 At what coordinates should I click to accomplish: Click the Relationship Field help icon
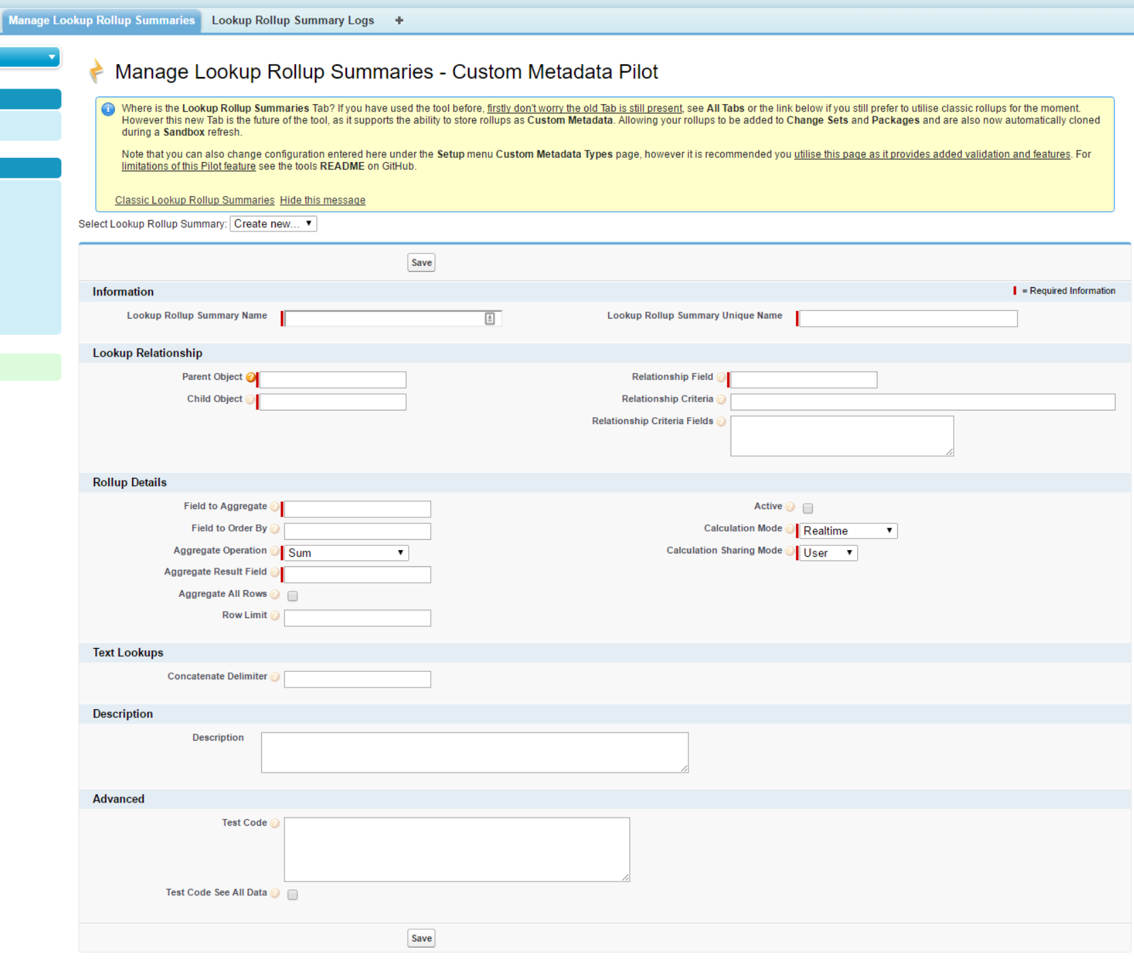[x=721, y=378]
